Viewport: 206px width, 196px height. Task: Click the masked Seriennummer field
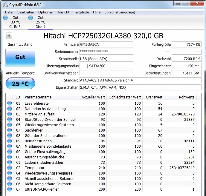point(106,52)
